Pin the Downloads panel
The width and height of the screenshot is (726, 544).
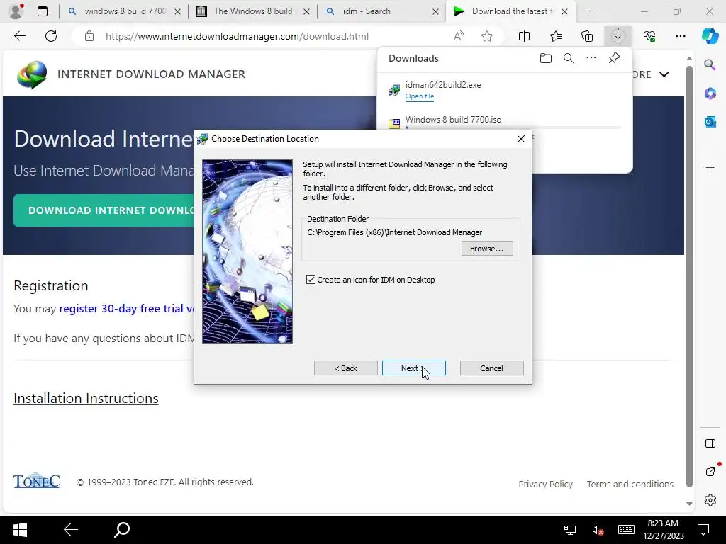pyautogui.click(x=614, y=58)
